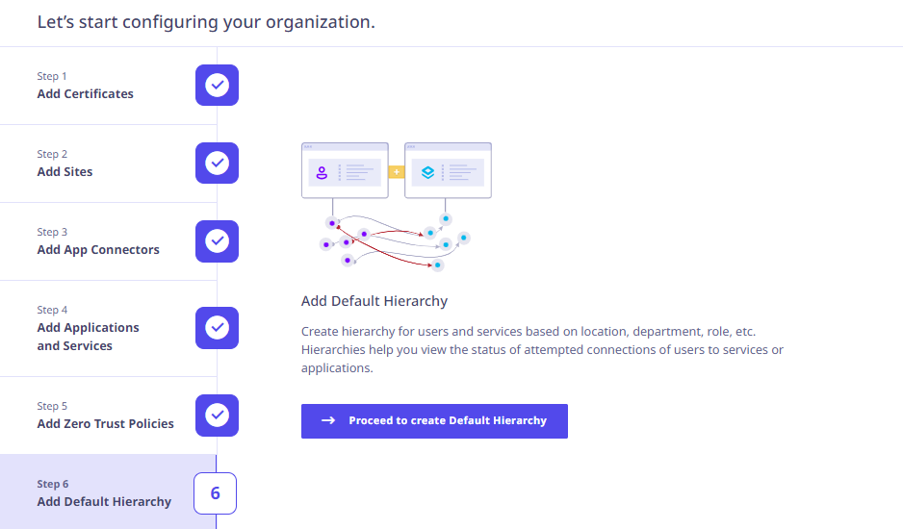Open Add Applications and Services step
The width and height of the screenshot is (903, 529).
pyautogui.click(x=108, y=329)
